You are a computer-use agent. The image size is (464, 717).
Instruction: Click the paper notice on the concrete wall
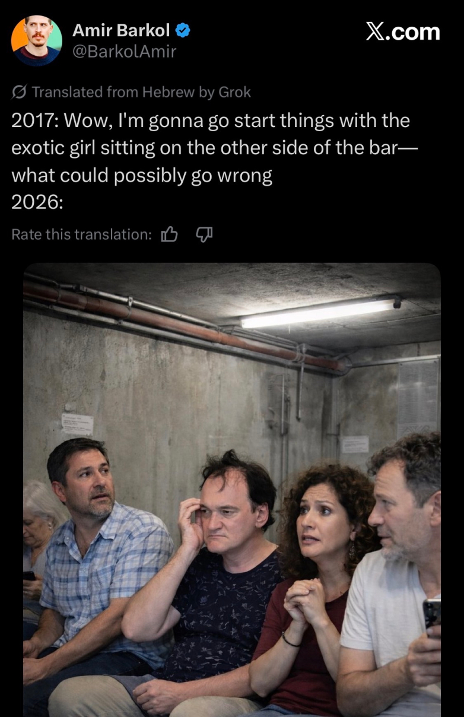pyautogui.click(x=77, y=424)
